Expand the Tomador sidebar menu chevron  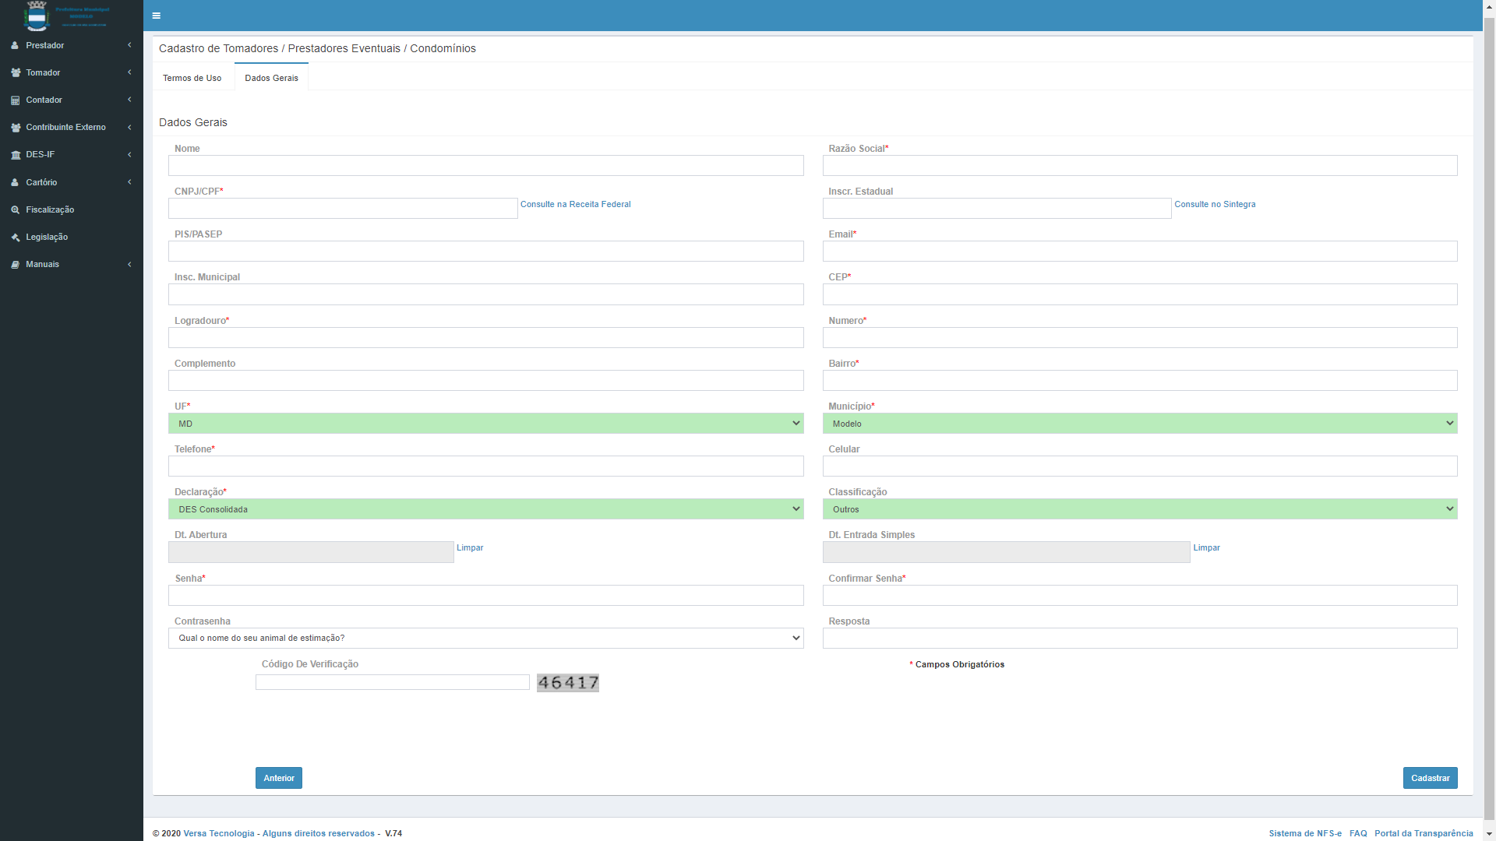129,72
